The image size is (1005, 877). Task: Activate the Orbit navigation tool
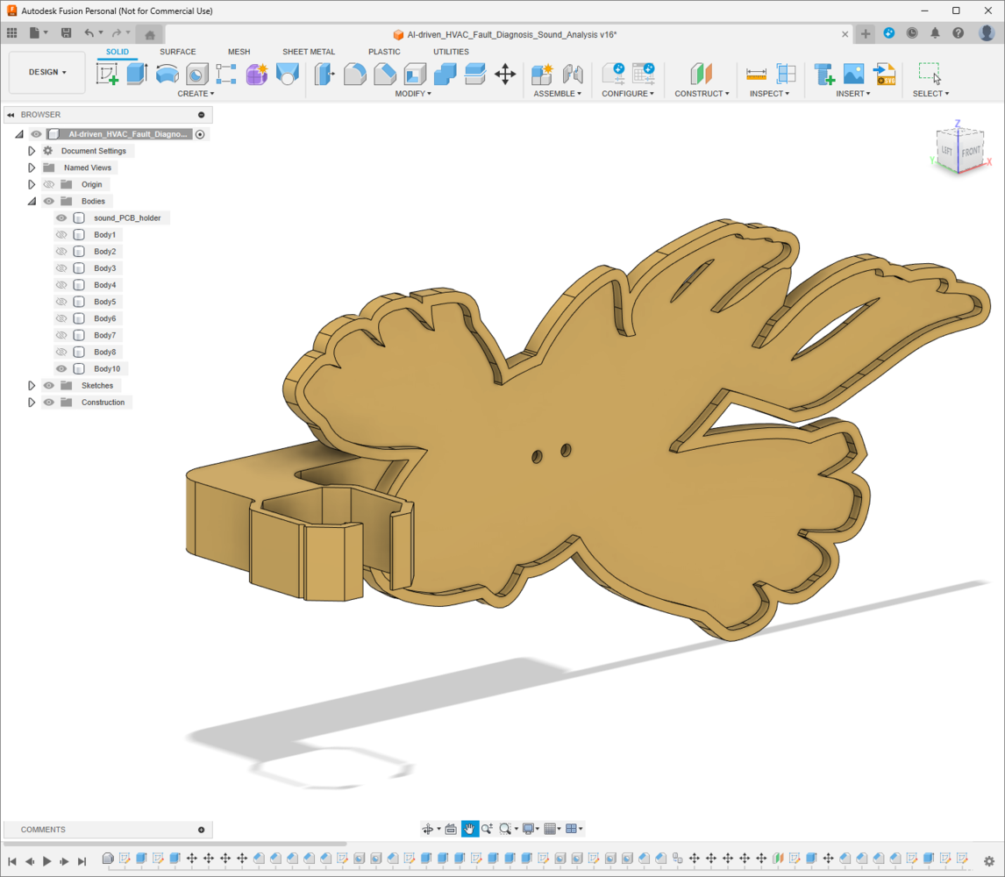click(428, 829)
